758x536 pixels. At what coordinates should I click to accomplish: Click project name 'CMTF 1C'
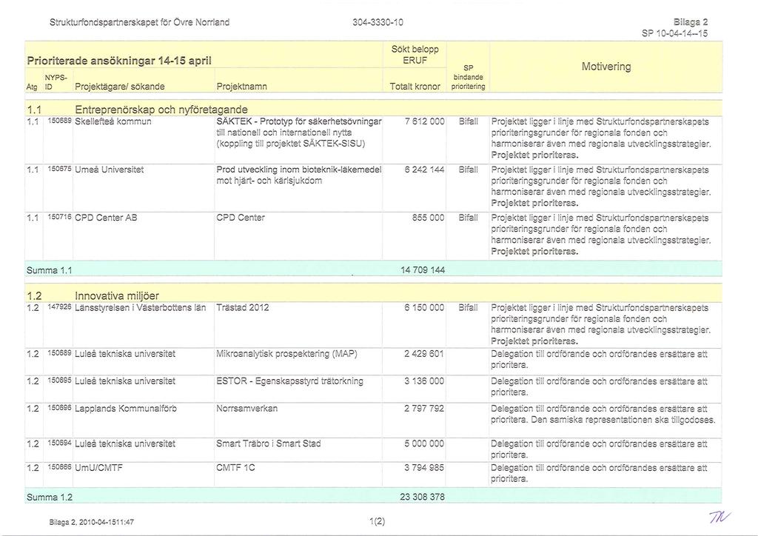tap(235, 469)
